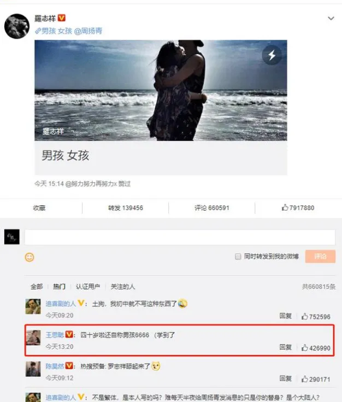
Task: Enable 同时转发到我的微博 checkbox
Action: tap(238, 257)
